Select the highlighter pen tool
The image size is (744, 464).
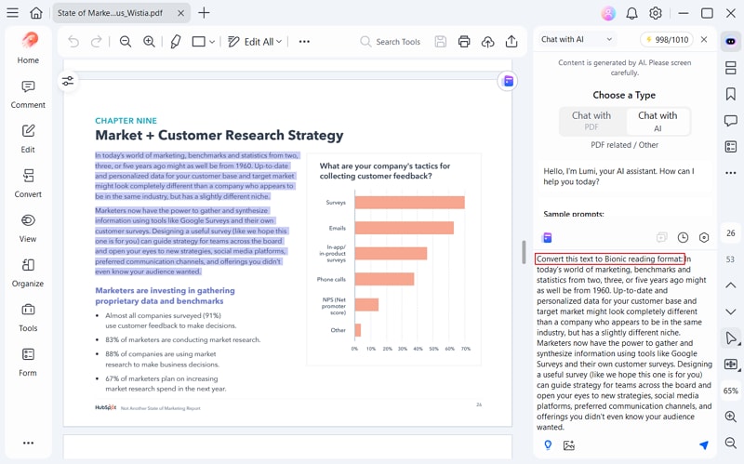[176, 42]
